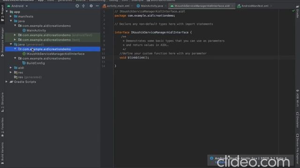This screenshot has height=168, width=300.
Task: Click the package com.example.aidlcreationdemo statement
Action: coord(145,15)
